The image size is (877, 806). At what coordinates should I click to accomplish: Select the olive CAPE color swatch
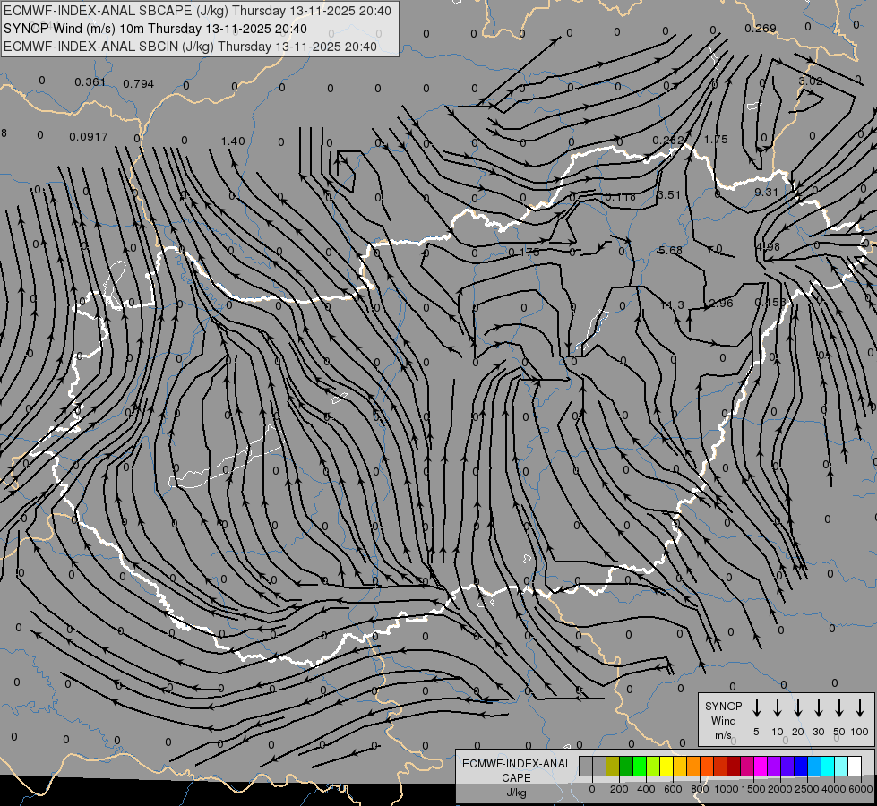pyautogui.click(x=613, y=767)
